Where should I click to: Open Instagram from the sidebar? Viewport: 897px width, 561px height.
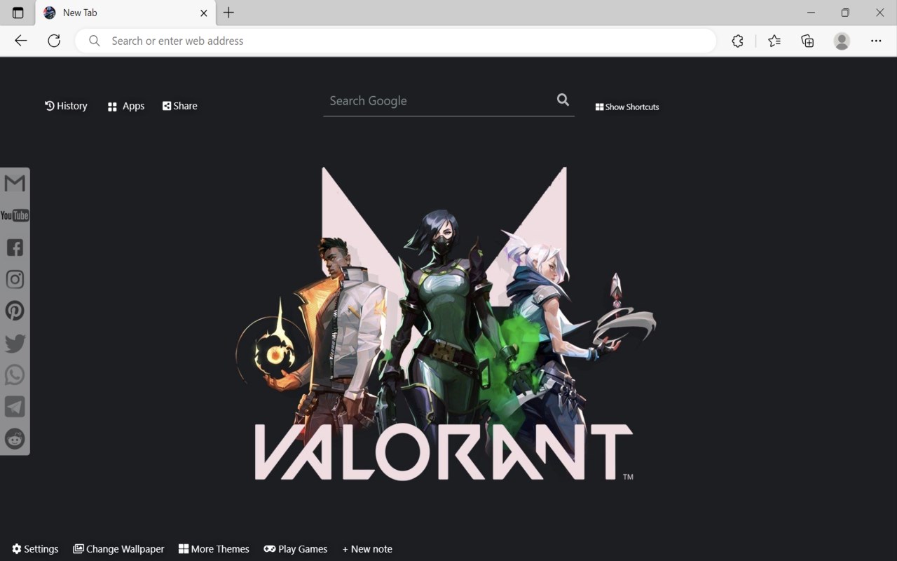pyautogui.click(x=15, y=279)
